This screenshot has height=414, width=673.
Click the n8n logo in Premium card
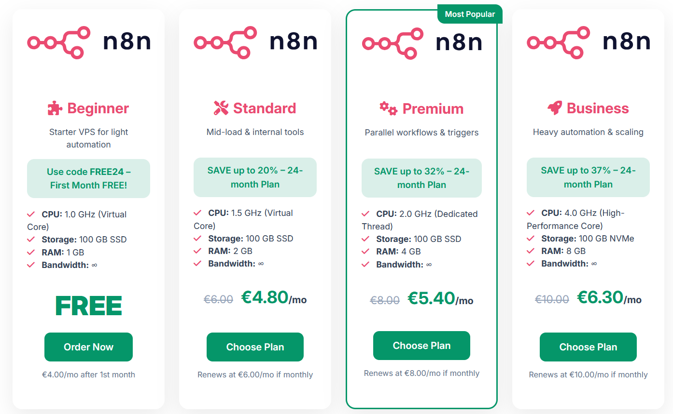422,43
